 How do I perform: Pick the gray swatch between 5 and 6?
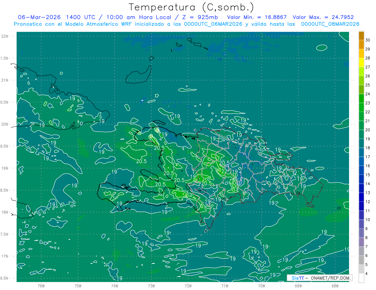pyautogui.click(x=361, y=260)
